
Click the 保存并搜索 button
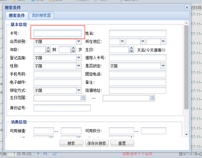point(97,144)
